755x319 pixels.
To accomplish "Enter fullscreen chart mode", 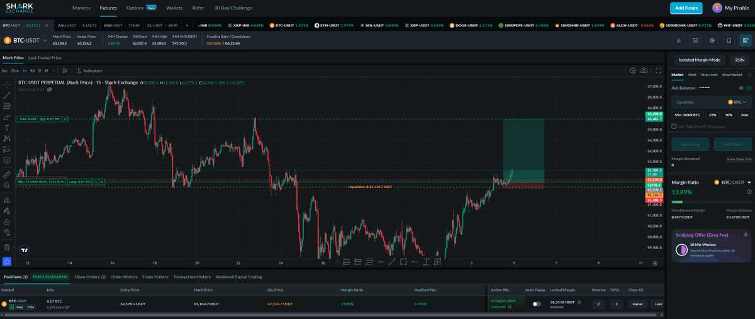I will click(x=658, y=70).
